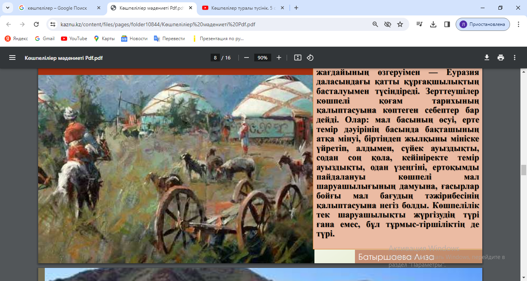The height and width of the screenshot is (281, 527).
Task: Print the PDF document
Action: click(500, 57)
